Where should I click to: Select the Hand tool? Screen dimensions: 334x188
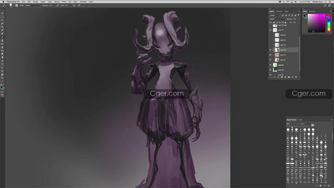click(x=2, y=74)
